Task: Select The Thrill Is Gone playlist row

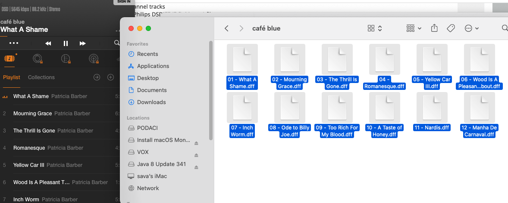Action: 60,131
